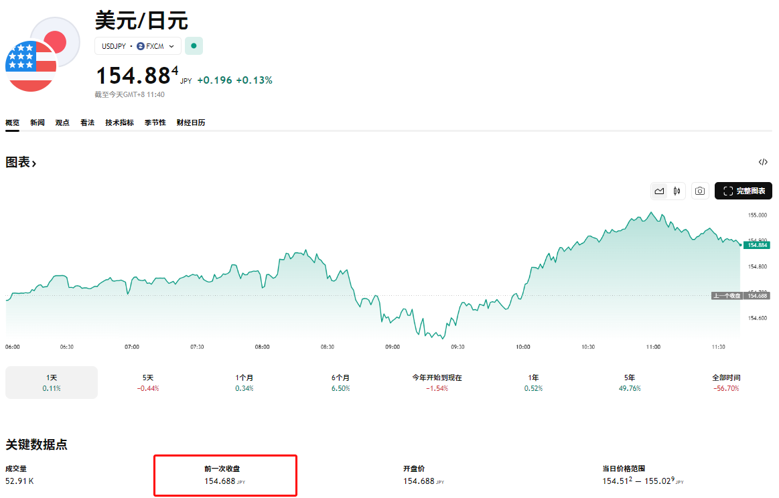Select the 5天 time range
779x498 pixels.
147,382
